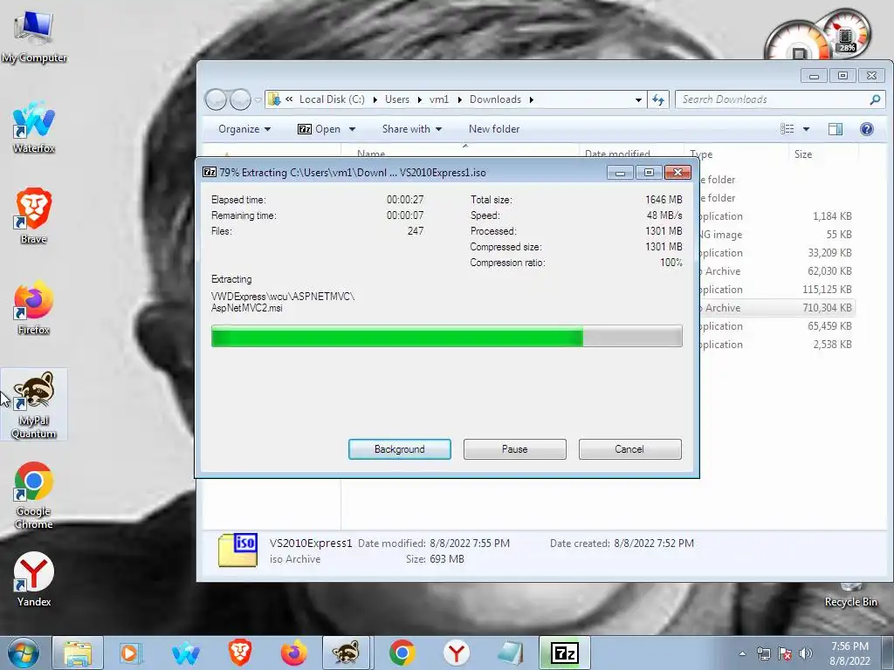Expand the view options dropdown arrow
The image size is (894, 670).
pyautogui.click(x=806, y=129)
